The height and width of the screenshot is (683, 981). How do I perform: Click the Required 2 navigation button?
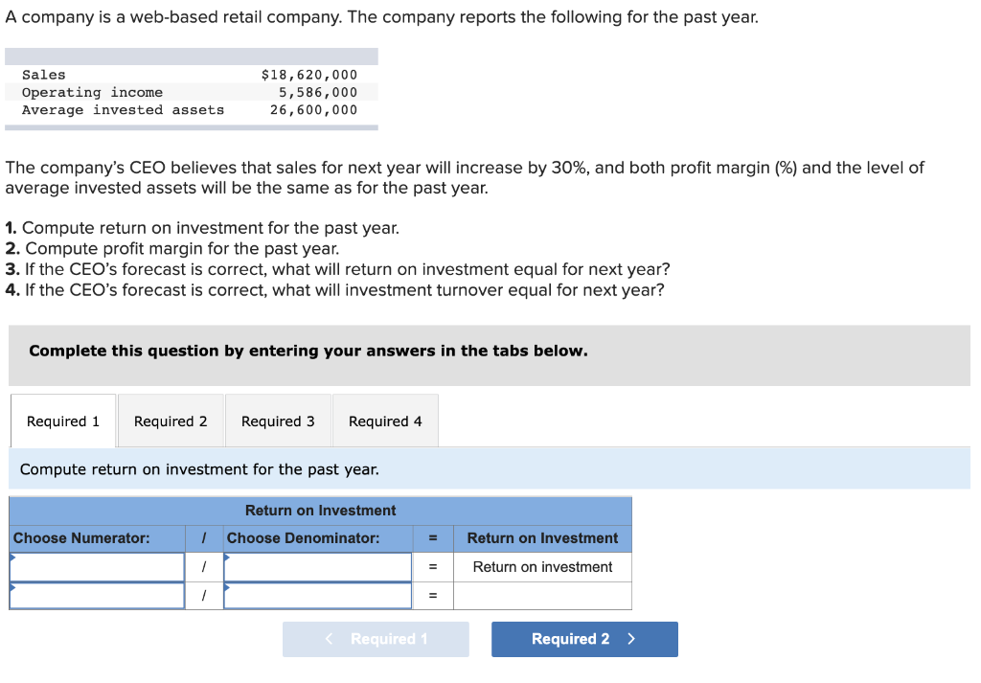[x=583, y=639]
